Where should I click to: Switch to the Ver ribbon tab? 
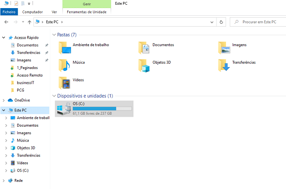(x=54, y=12)
